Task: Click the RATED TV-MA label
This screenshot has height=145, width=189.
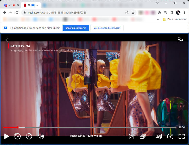Action: click(x=20, y=46)
